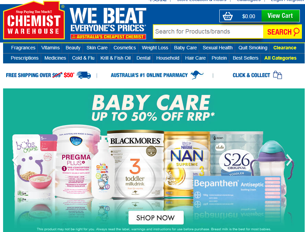The height and width of the screenshot is (232, 305).
Task: Click the Blackmores toddler milk drink tin
Action: 136,164
